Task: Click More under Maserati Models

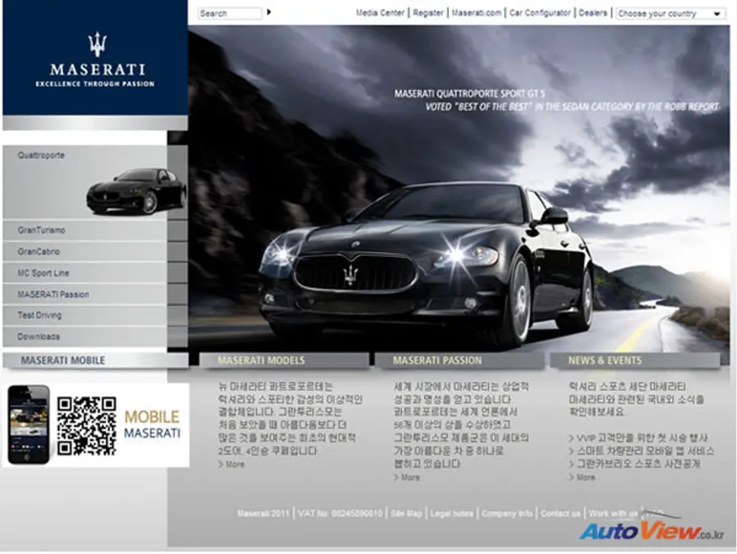Action: (231, 464)
